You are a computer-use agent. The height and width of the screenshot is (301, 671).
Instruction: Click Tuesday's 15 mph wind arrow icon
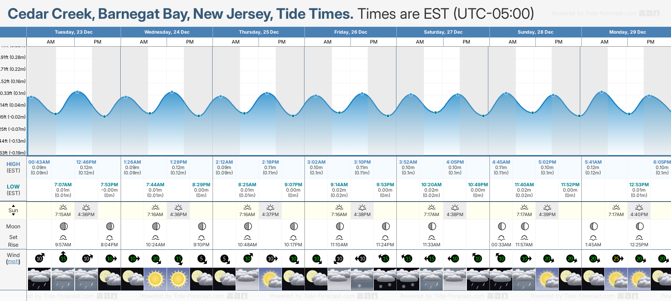tap(63, 258)
